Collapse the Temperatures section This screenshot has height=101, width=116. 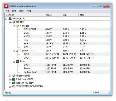tap(14, 51)
